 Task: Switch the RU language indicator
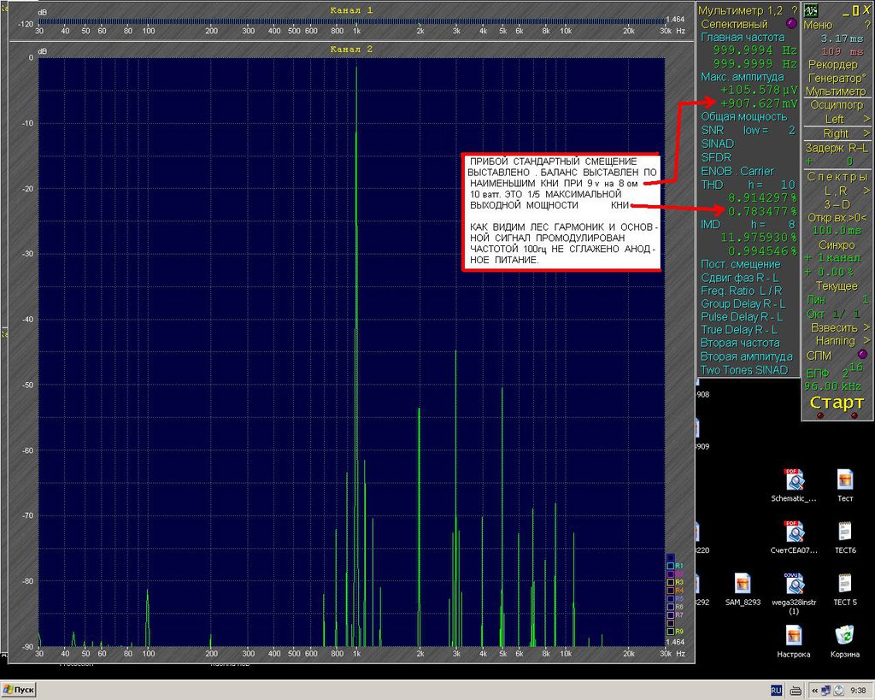(776, 691)
